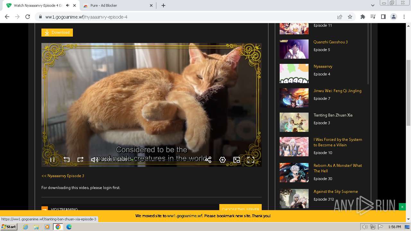View site information lock icon
Image resolution: width=411 pixels, height=231 pixels.
click(x=40, y=17)
